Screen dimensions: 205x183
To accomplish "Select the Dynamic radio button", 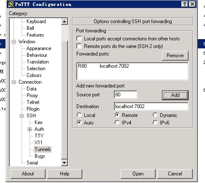I will click(155, 115).
